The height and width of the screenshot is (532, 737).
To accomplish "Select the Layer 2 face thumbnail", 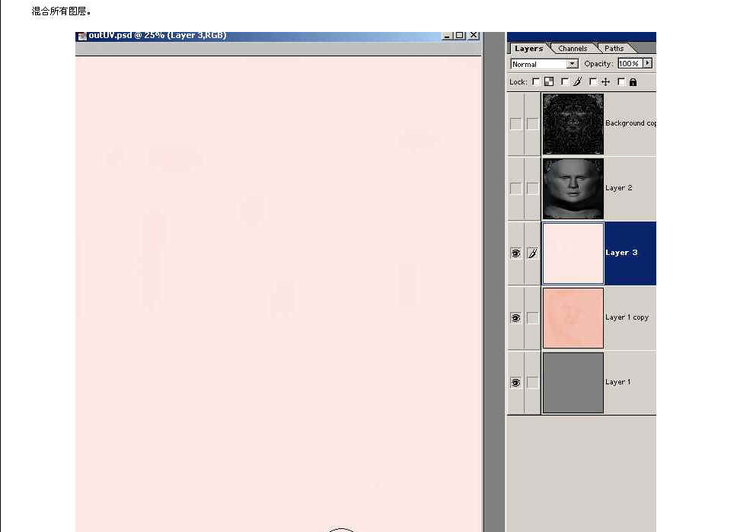I will pyautogui.click(x=573, y=189).
